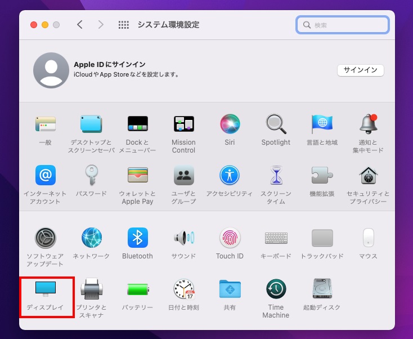Focus the 検索 search field

click(343, 25)
